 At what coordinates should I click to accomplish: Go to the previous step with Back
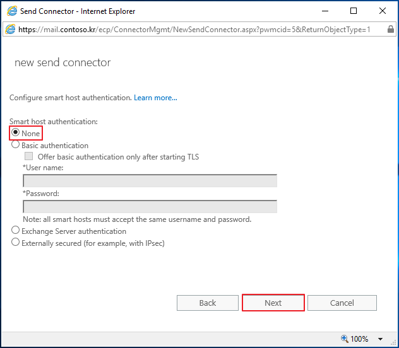[208, 303]
